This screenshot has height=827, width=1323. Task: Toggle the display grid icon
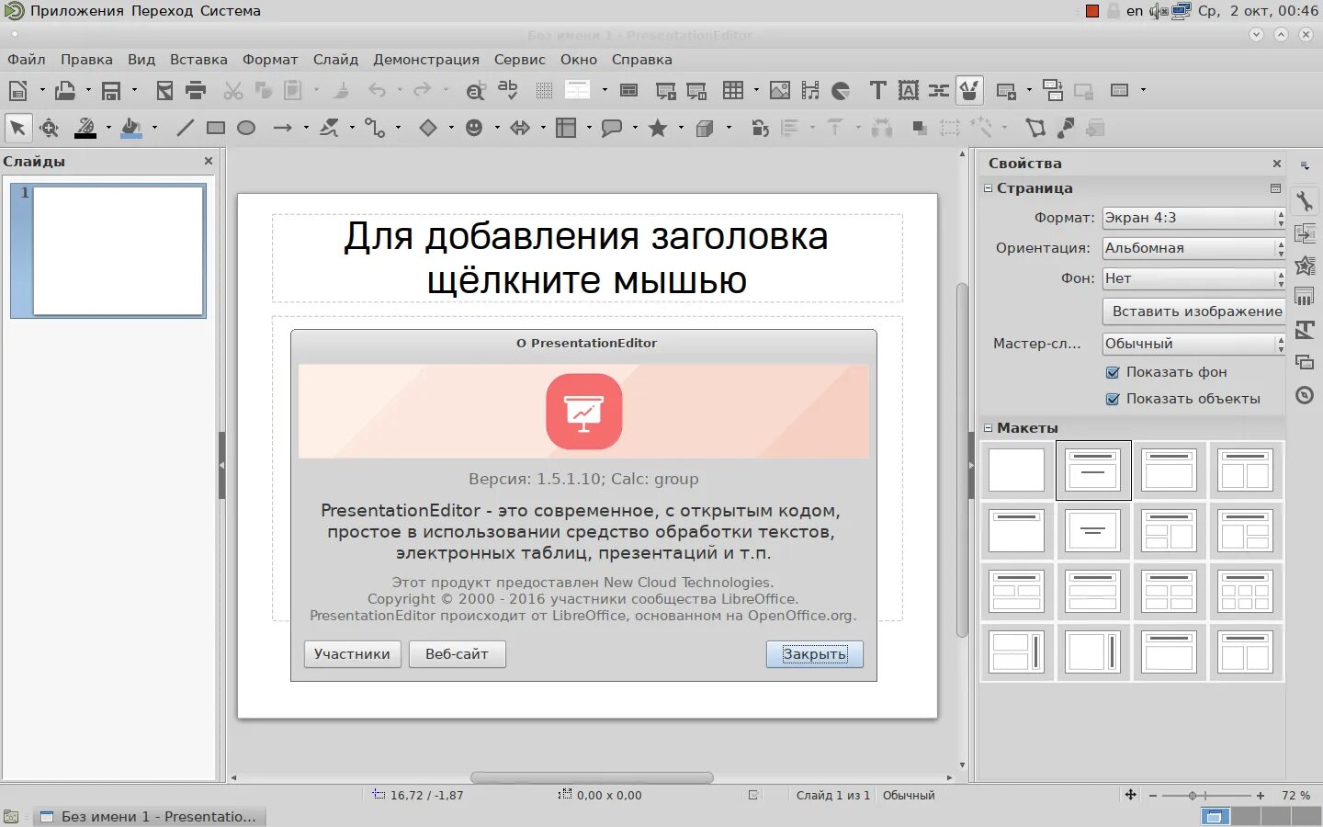pos(544,90)
